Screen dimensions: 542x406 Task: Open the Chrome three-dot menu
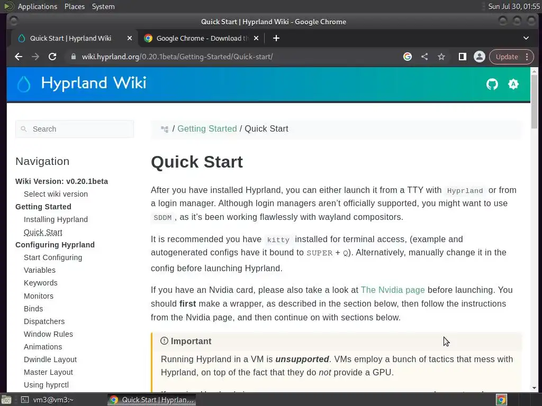(527, 57)
